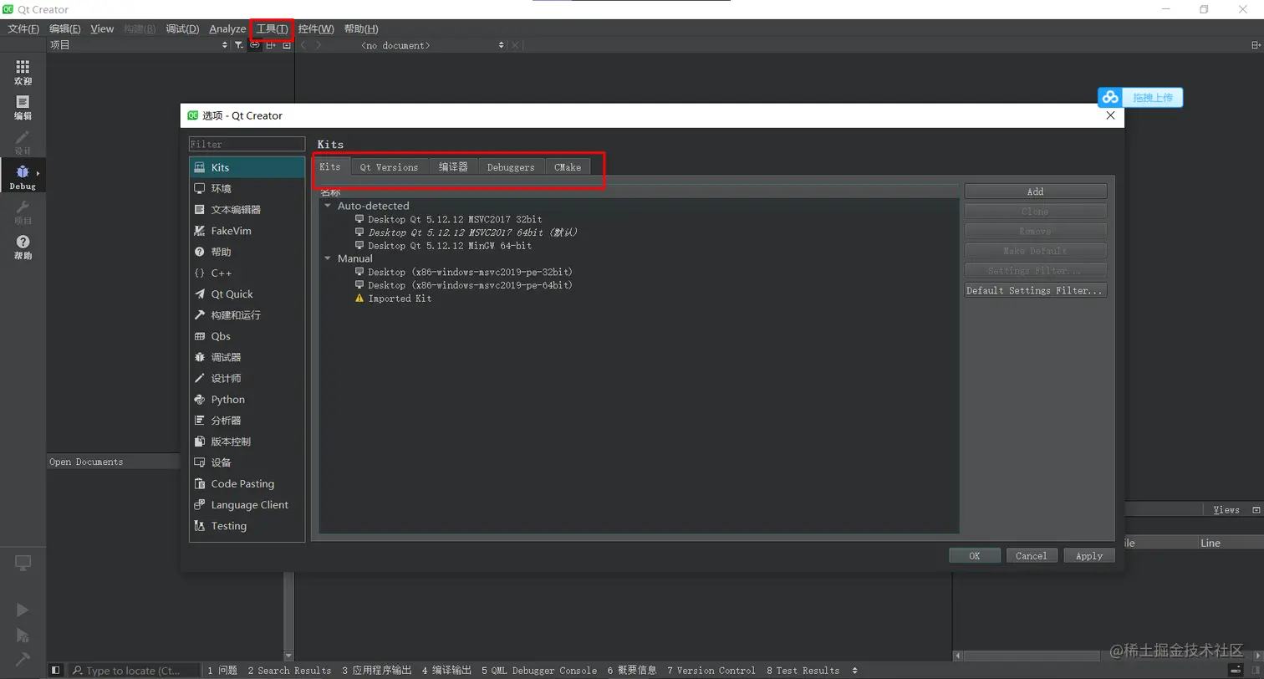Toggle the left sidebar icon in status bar
This screenshot has height=679, width=1264.
click(x=55, y=670)
